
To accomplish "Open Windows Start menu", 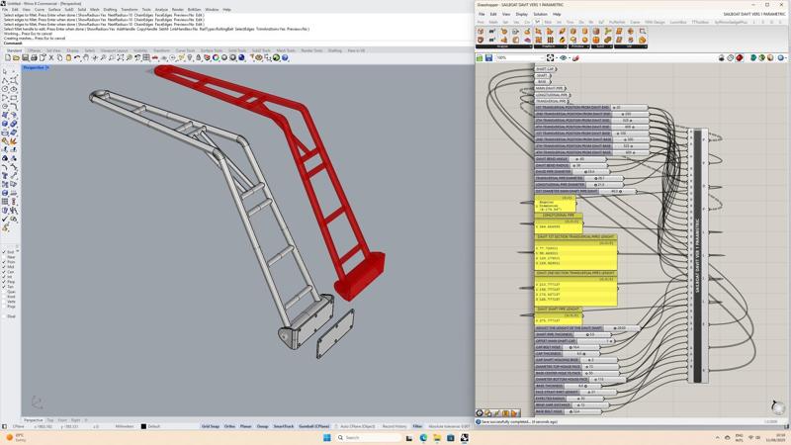I will tap(326, 437).
